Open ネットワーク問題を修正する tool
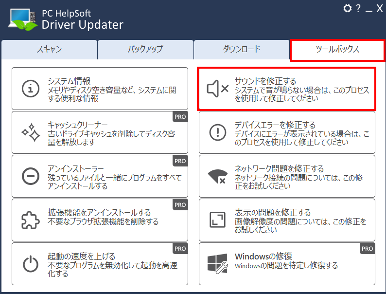Viewport: 386px width, 294px height. (287, 176)
